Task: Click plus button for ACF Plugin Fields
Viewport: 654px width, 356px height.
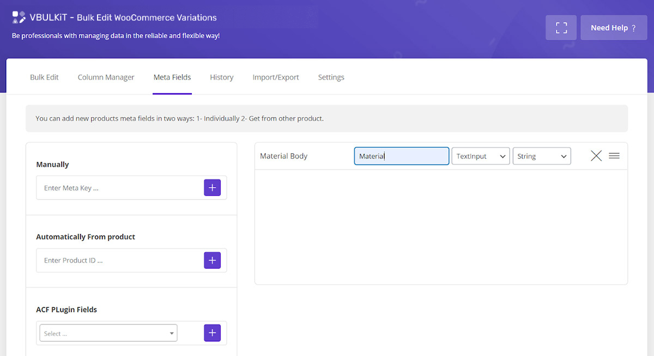Action: point(212,333)
